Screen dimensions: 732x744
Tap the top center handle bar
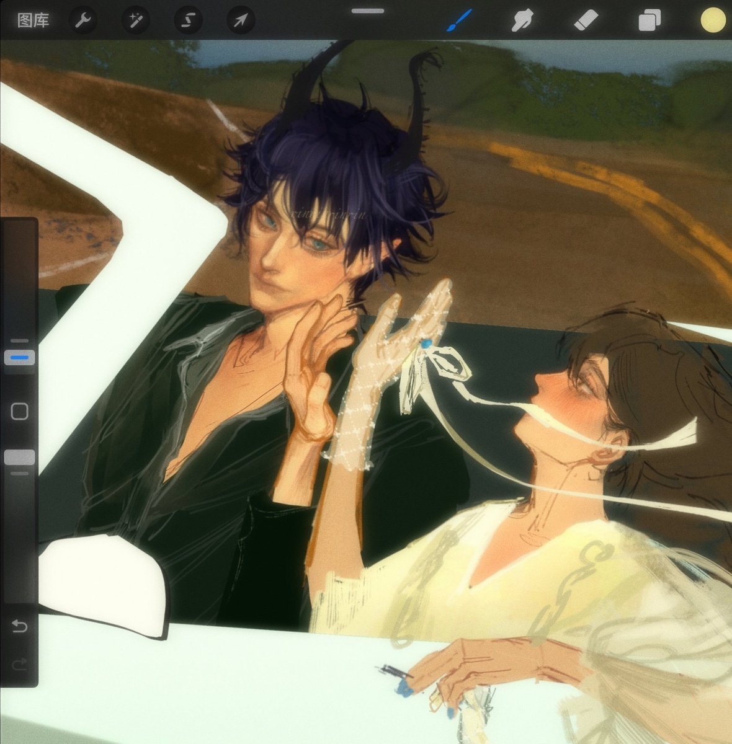click(x=368, y=11)
